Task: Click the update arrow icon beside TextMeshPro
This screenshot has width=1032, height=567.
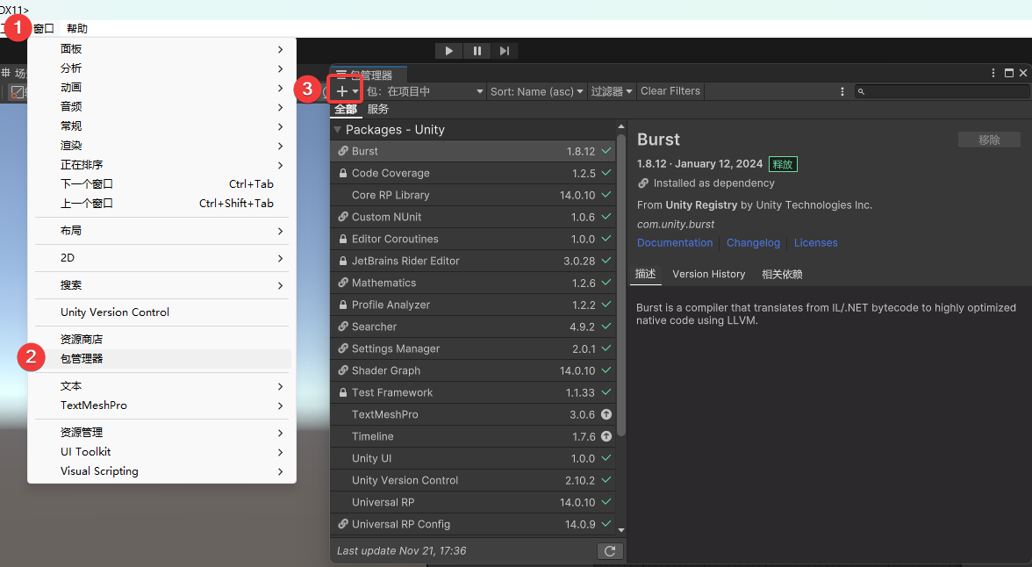Action: (x=606, y=414)
